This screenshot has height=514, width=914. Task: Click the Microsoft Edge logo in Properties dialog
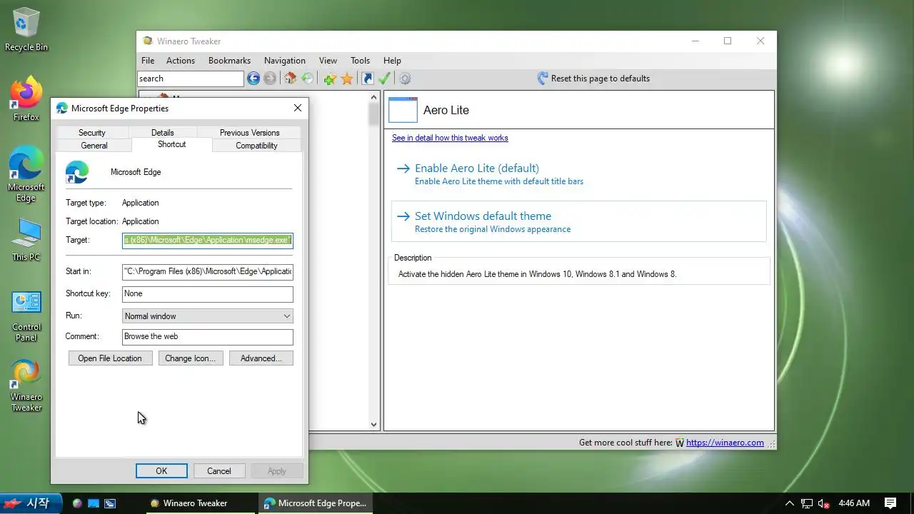pos(77,172)
